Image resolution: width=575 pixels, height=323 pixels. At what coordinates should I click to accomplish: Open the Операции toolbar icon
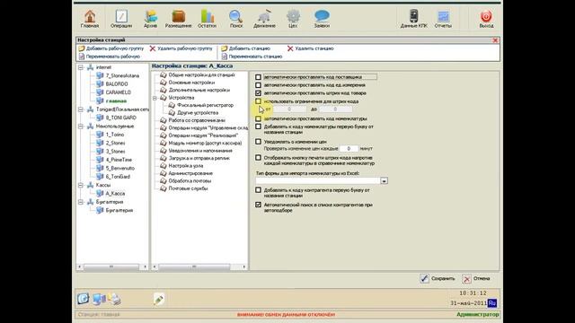121,19
